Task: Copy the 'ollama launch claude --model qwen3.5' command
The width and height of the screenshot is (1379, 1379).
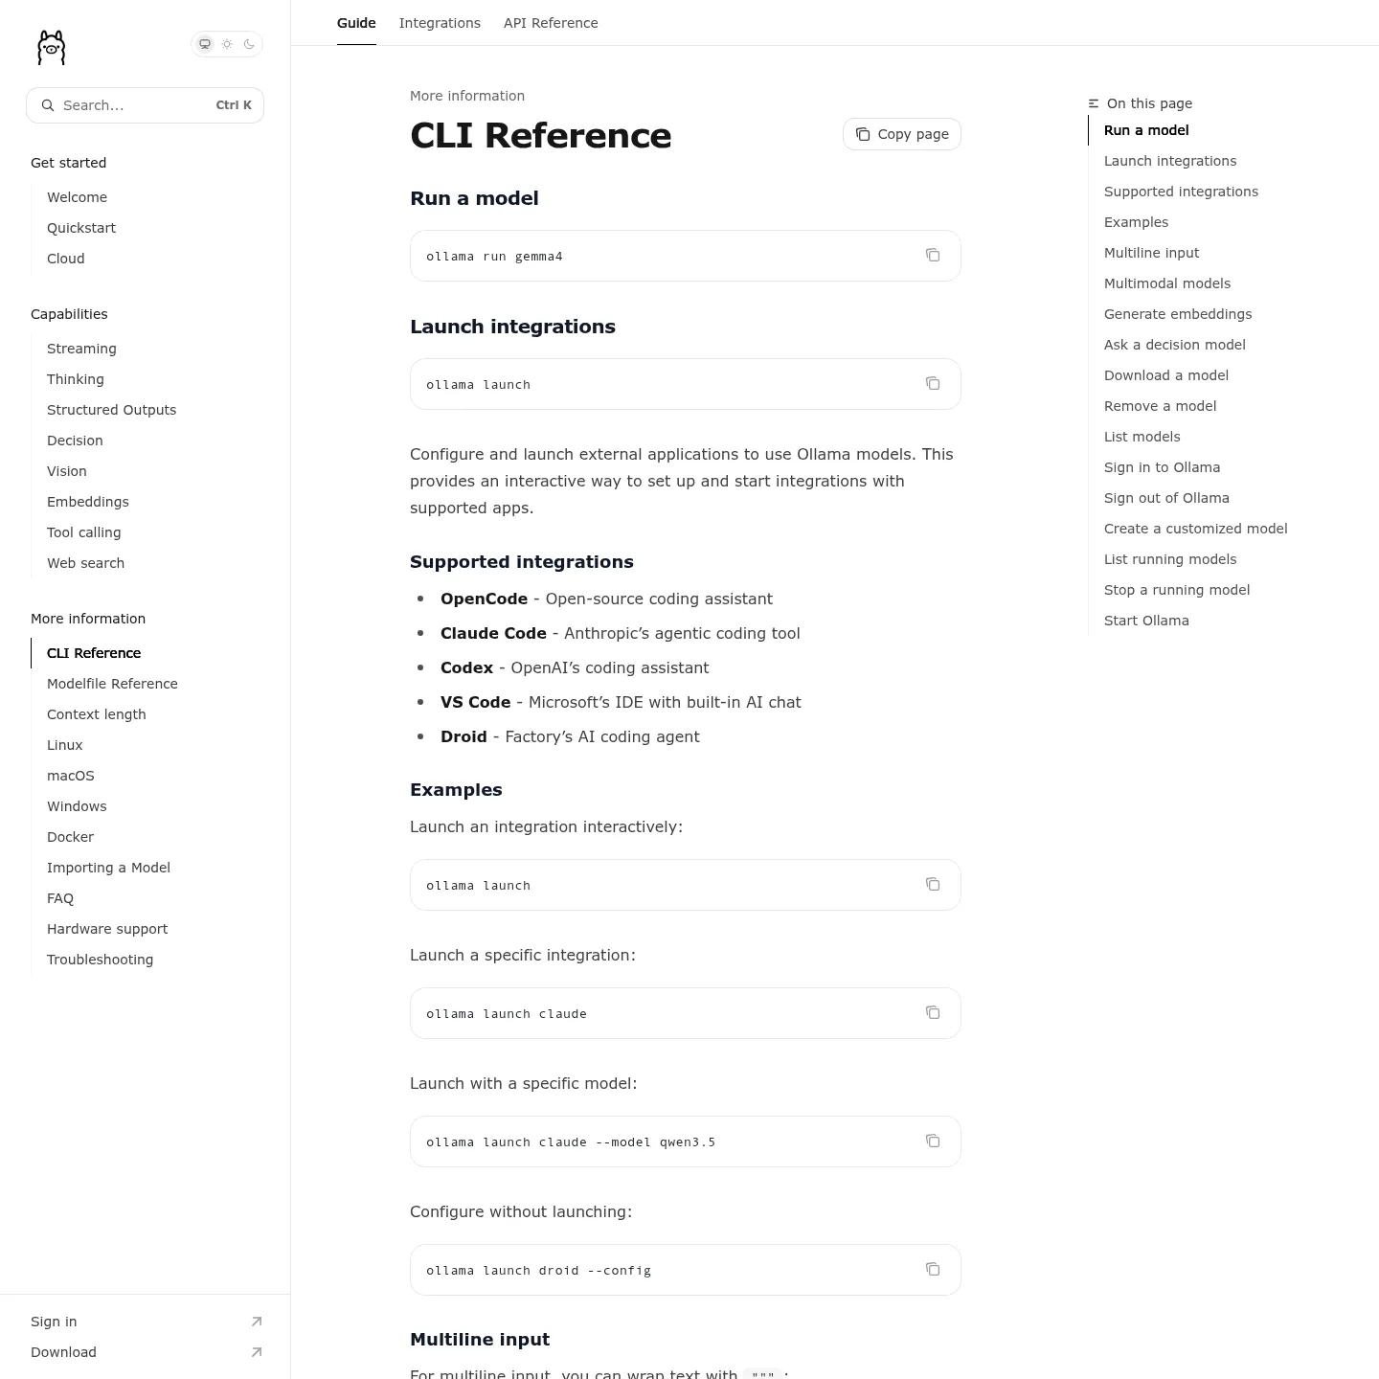Action: pos(933,1141)
